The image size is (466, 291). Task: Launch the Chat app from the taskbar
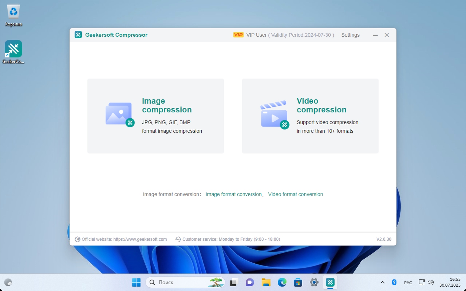click(x=250, y=282)
